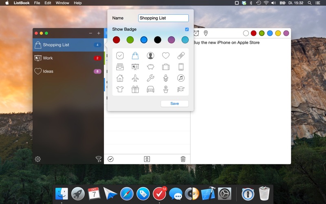Viewport: 326px width, 204px height.
Task: Select the purple badge color swatch
Action: (171, 40)
